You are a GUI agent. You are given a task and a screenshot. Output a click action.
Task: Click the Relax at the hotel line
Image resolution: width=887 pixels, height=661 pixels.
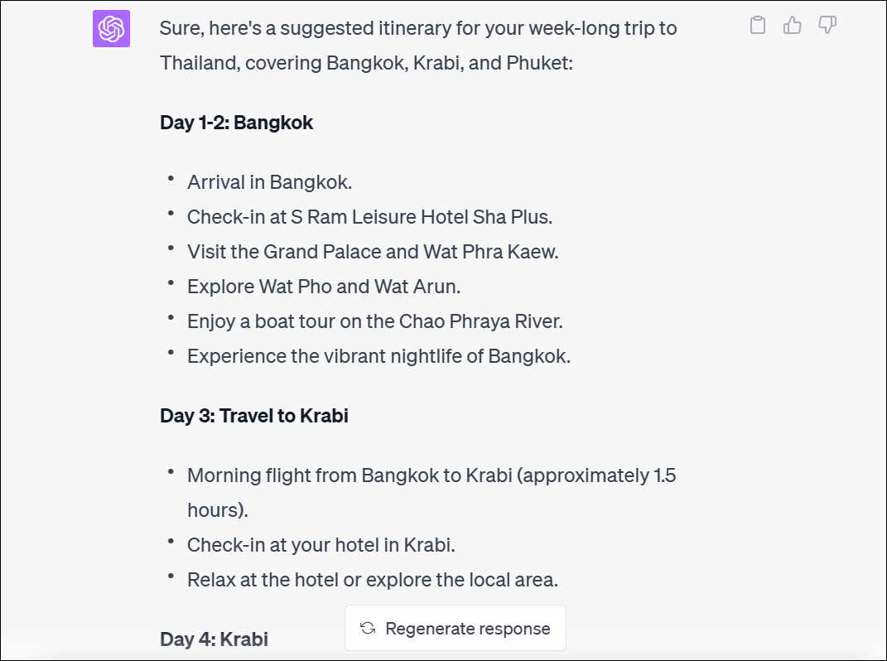[372, 580]
